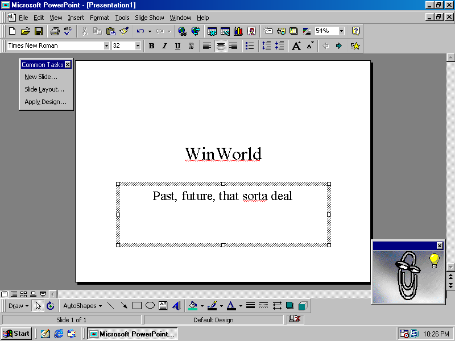Viewport: 455px width, 341px height.
Task: Draw a rectangle shape
Action: (136, 306)
